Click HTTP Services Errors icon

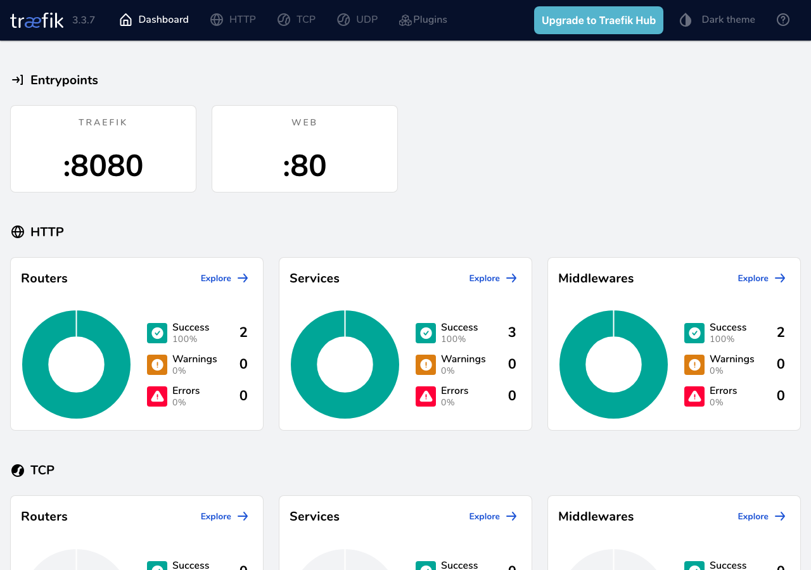click(x=426, y=396)
